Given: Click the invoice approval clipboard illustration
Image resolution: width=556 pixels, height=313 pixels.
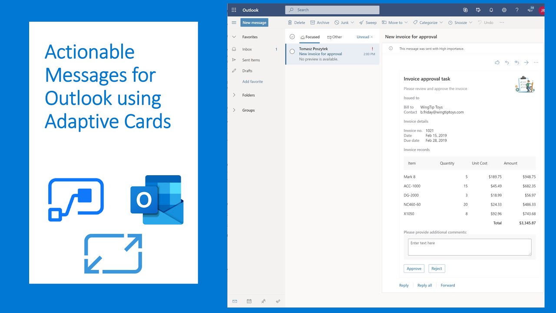Looking at the screenshot, I should tap(525, 84).
